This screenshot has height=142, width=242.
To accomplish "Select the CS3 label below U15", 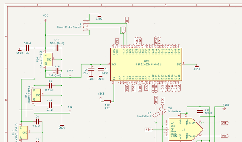I will click(169, 88).
